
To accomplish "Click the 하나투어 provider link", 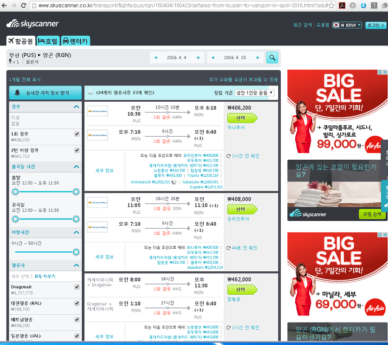I will click(236, 128).
